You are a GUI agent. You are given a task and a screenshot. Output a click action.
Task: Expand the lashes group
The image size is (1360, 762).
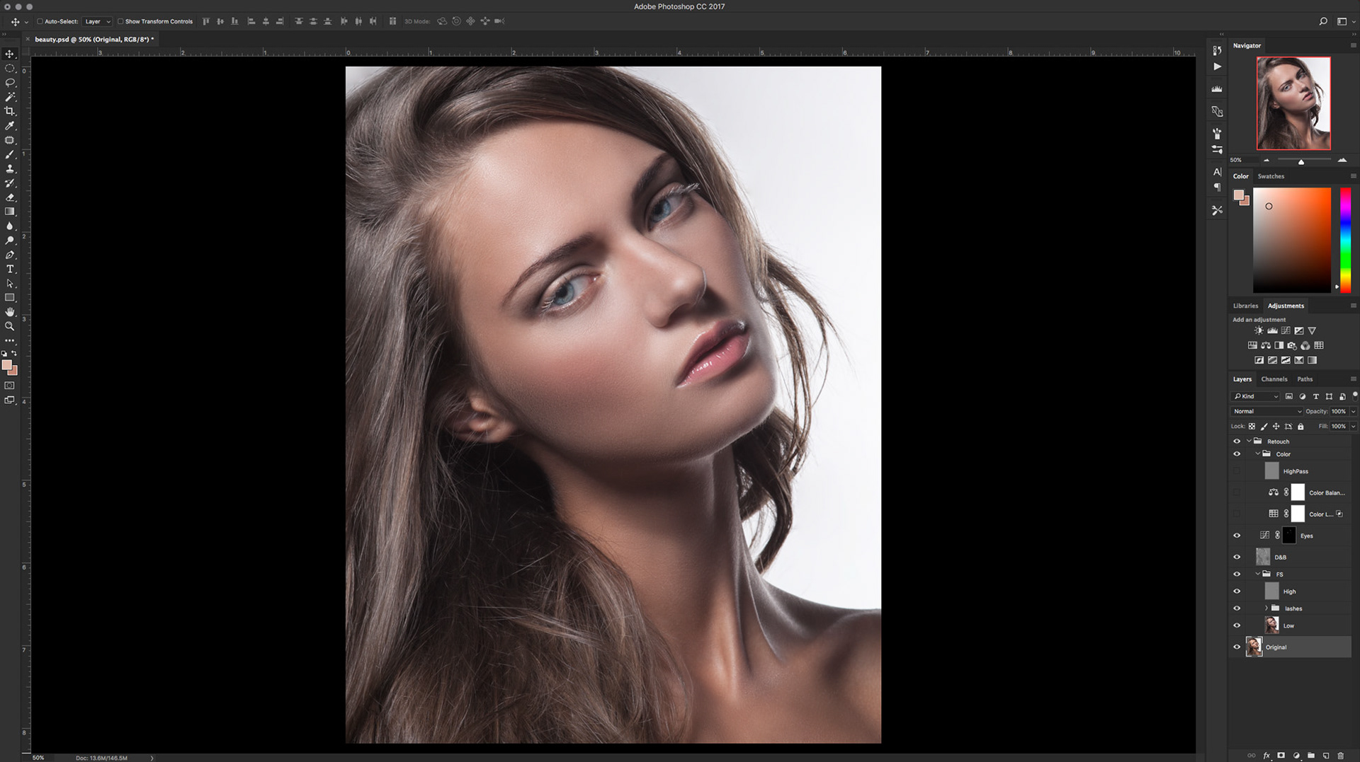pyautogui.click(x=1266, y=608)
